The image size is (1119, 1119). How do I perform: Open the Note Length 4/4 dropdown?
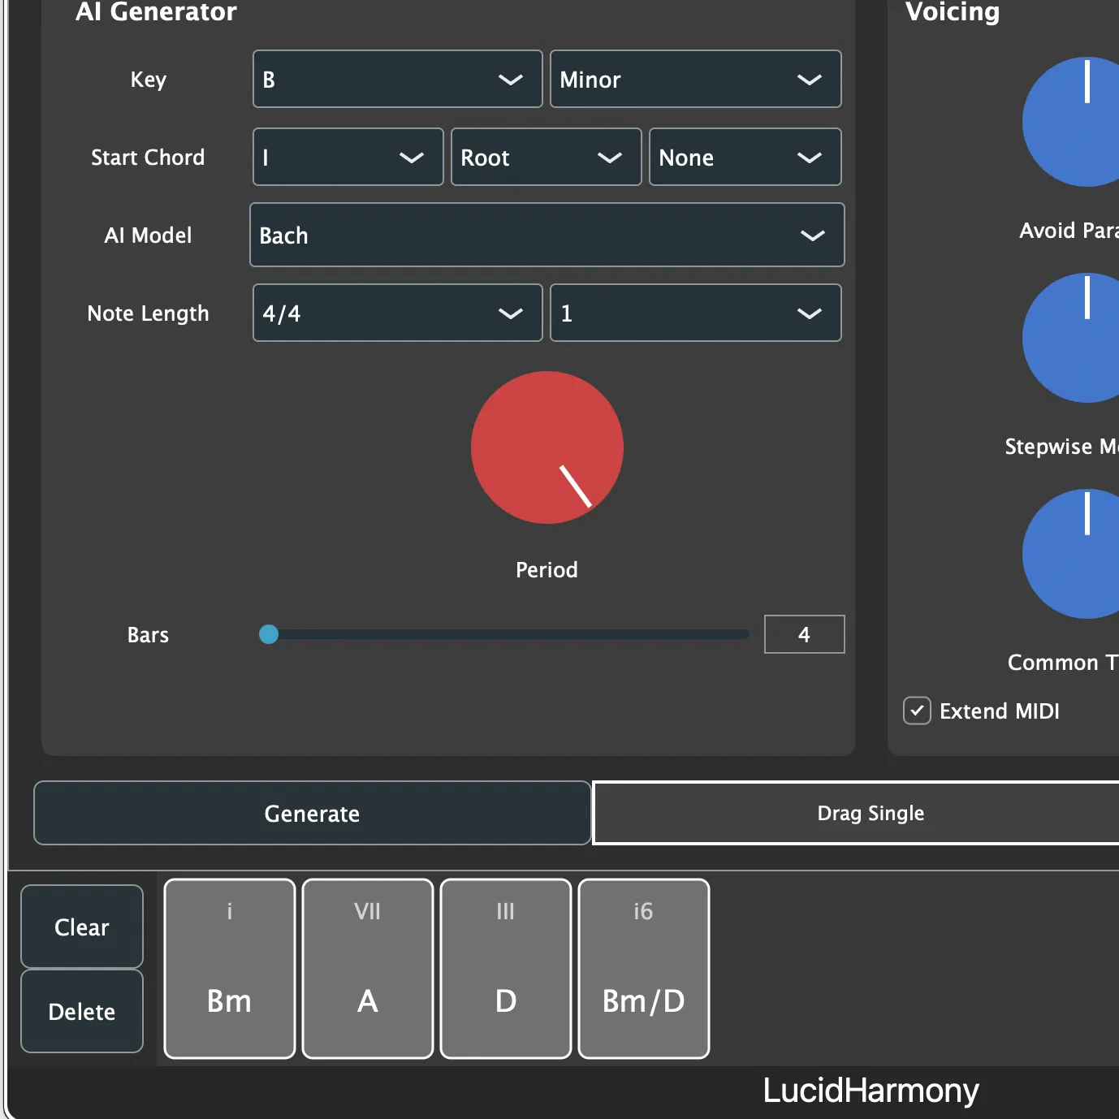pos(397,313)
